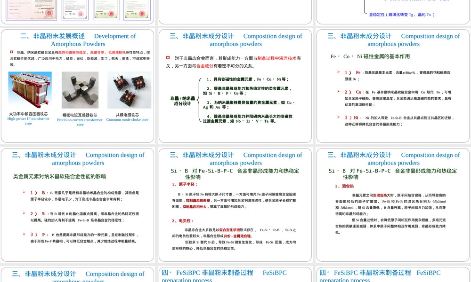Click bullet '1) Fe' iron base element
The image size is (471, 282).
point(398,76)
